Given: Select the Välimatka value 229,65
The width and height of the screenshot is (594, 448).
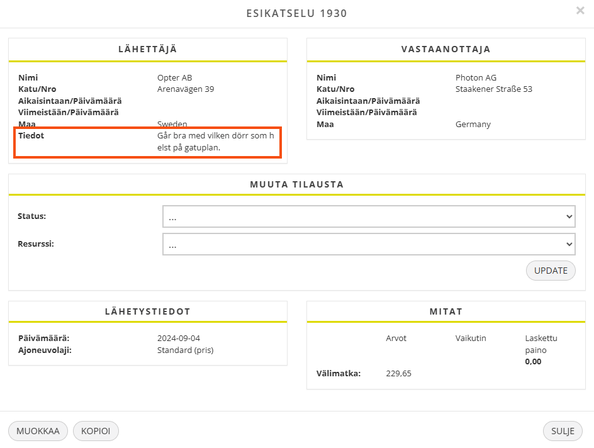Looking at the screenshot, I should click(398, 374).
